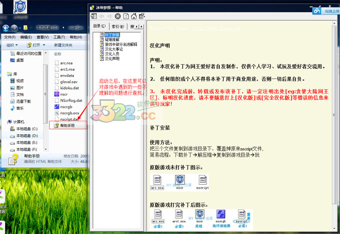Open 本地磁盘 (D:) in navigation pane

click(24, 136)
